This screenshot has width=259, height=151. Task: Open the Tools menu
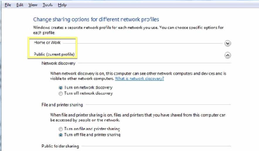pos(47,5)
